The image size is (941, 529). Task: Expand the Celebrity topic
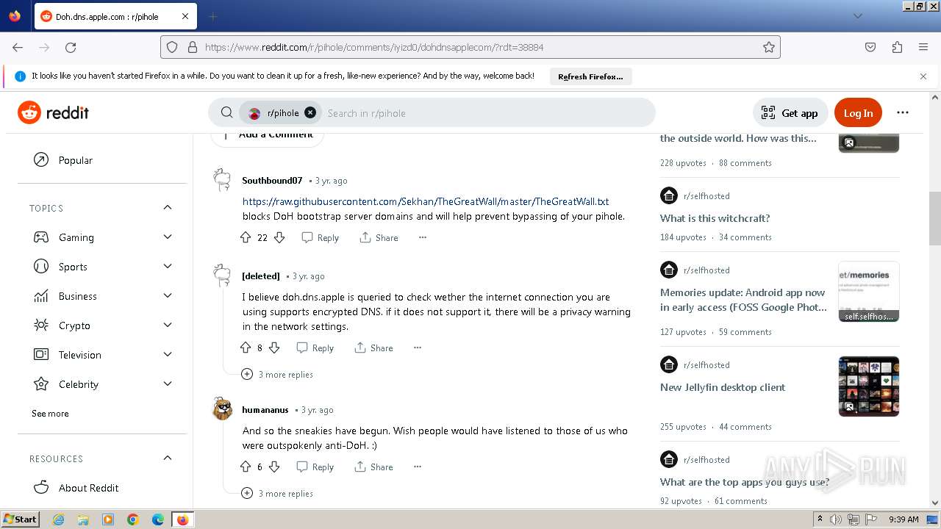pyautogui.click(x=168, y=384)
